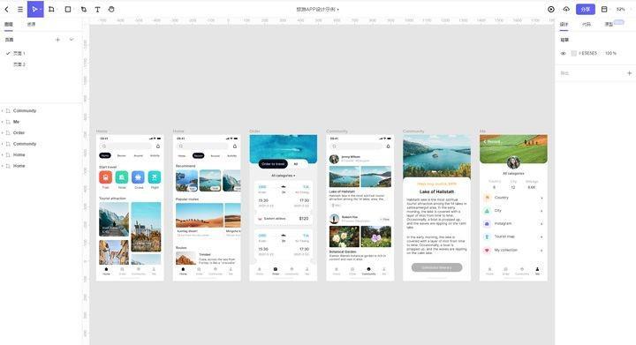636x345 pixels.
Task: Open the zoom percentage dropdown
Action: click(x=621, y=10)
